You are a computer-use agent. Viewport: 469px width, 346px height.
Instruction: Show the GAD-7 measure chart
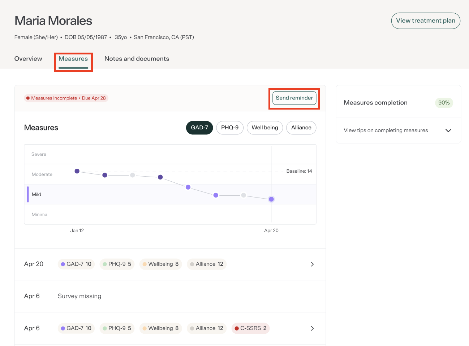tap(199, 128)
